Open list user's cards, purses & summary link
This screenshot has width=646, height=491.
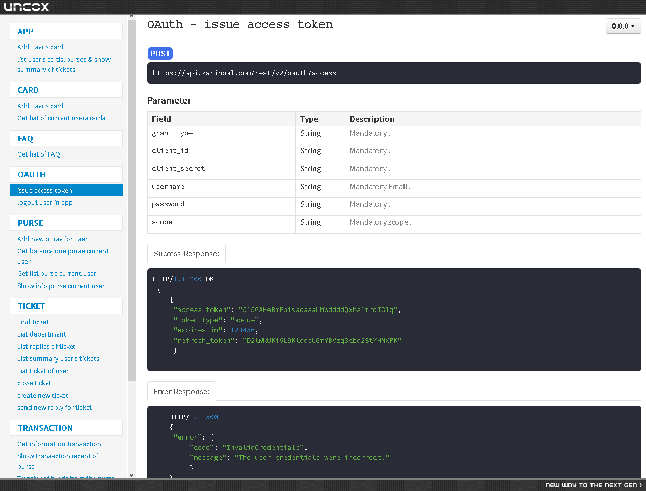pyautogui.click(x=64, y=64)
